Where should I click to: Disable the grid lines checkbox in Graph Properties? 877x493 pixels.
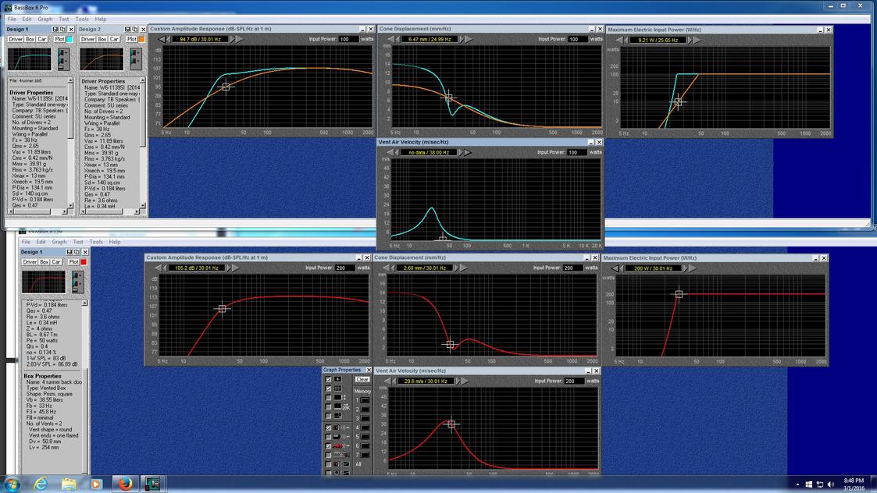[328, 388]
